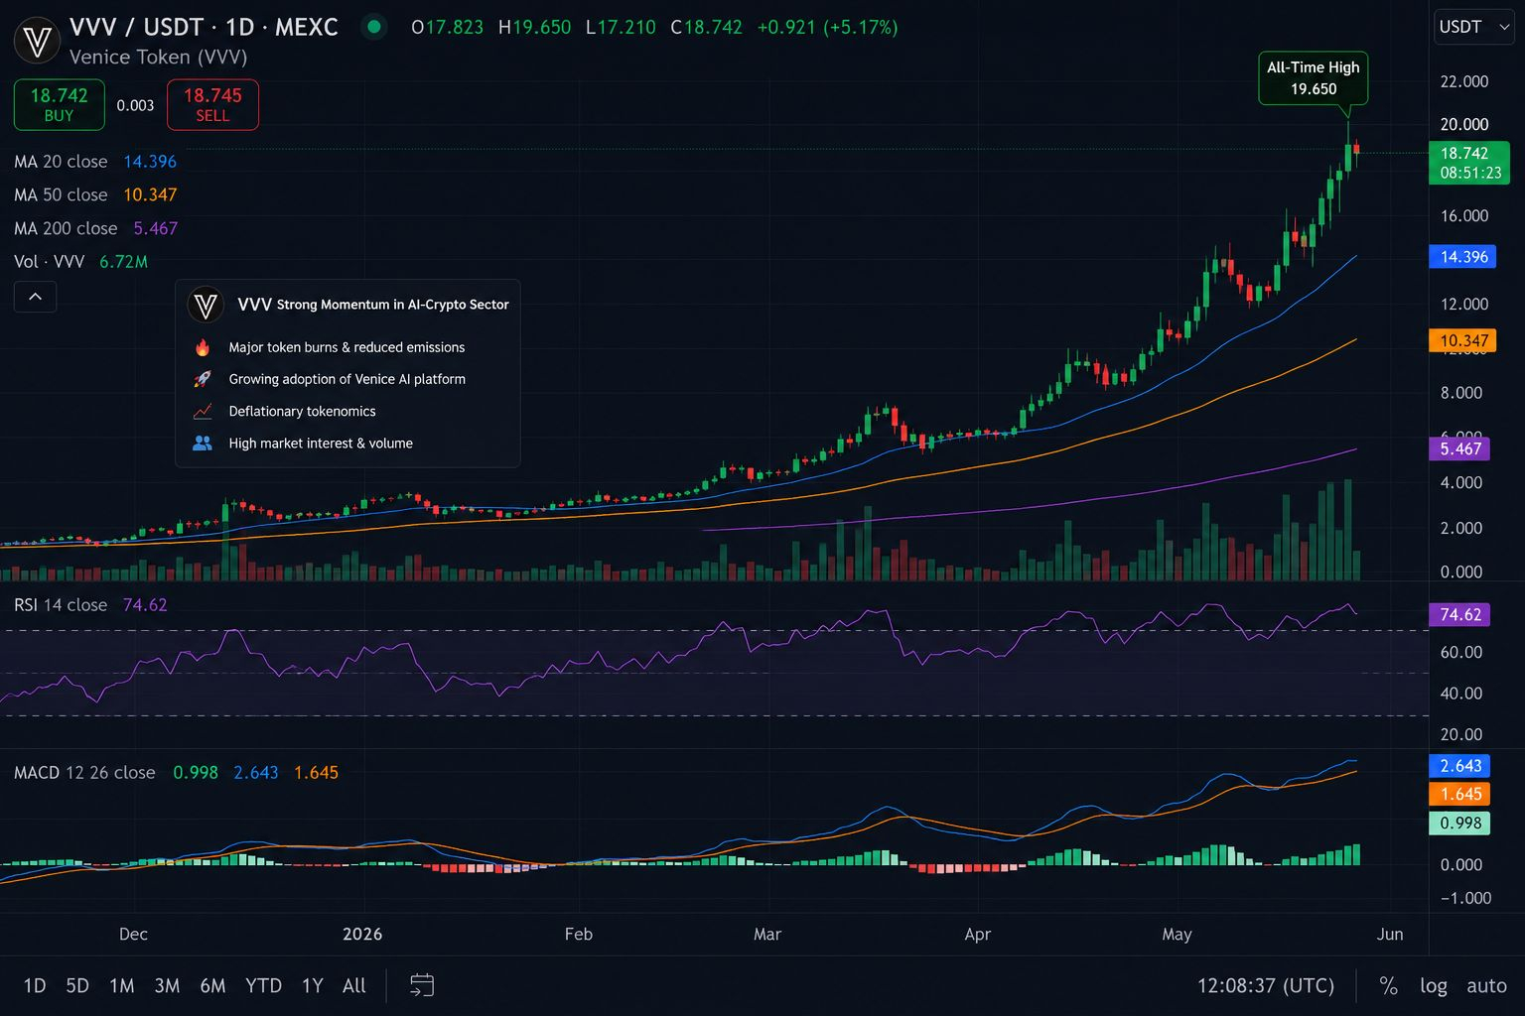This screenshot has width=1525, height=1016.
Task: Select the 3M time range
Action: [167, 986]
